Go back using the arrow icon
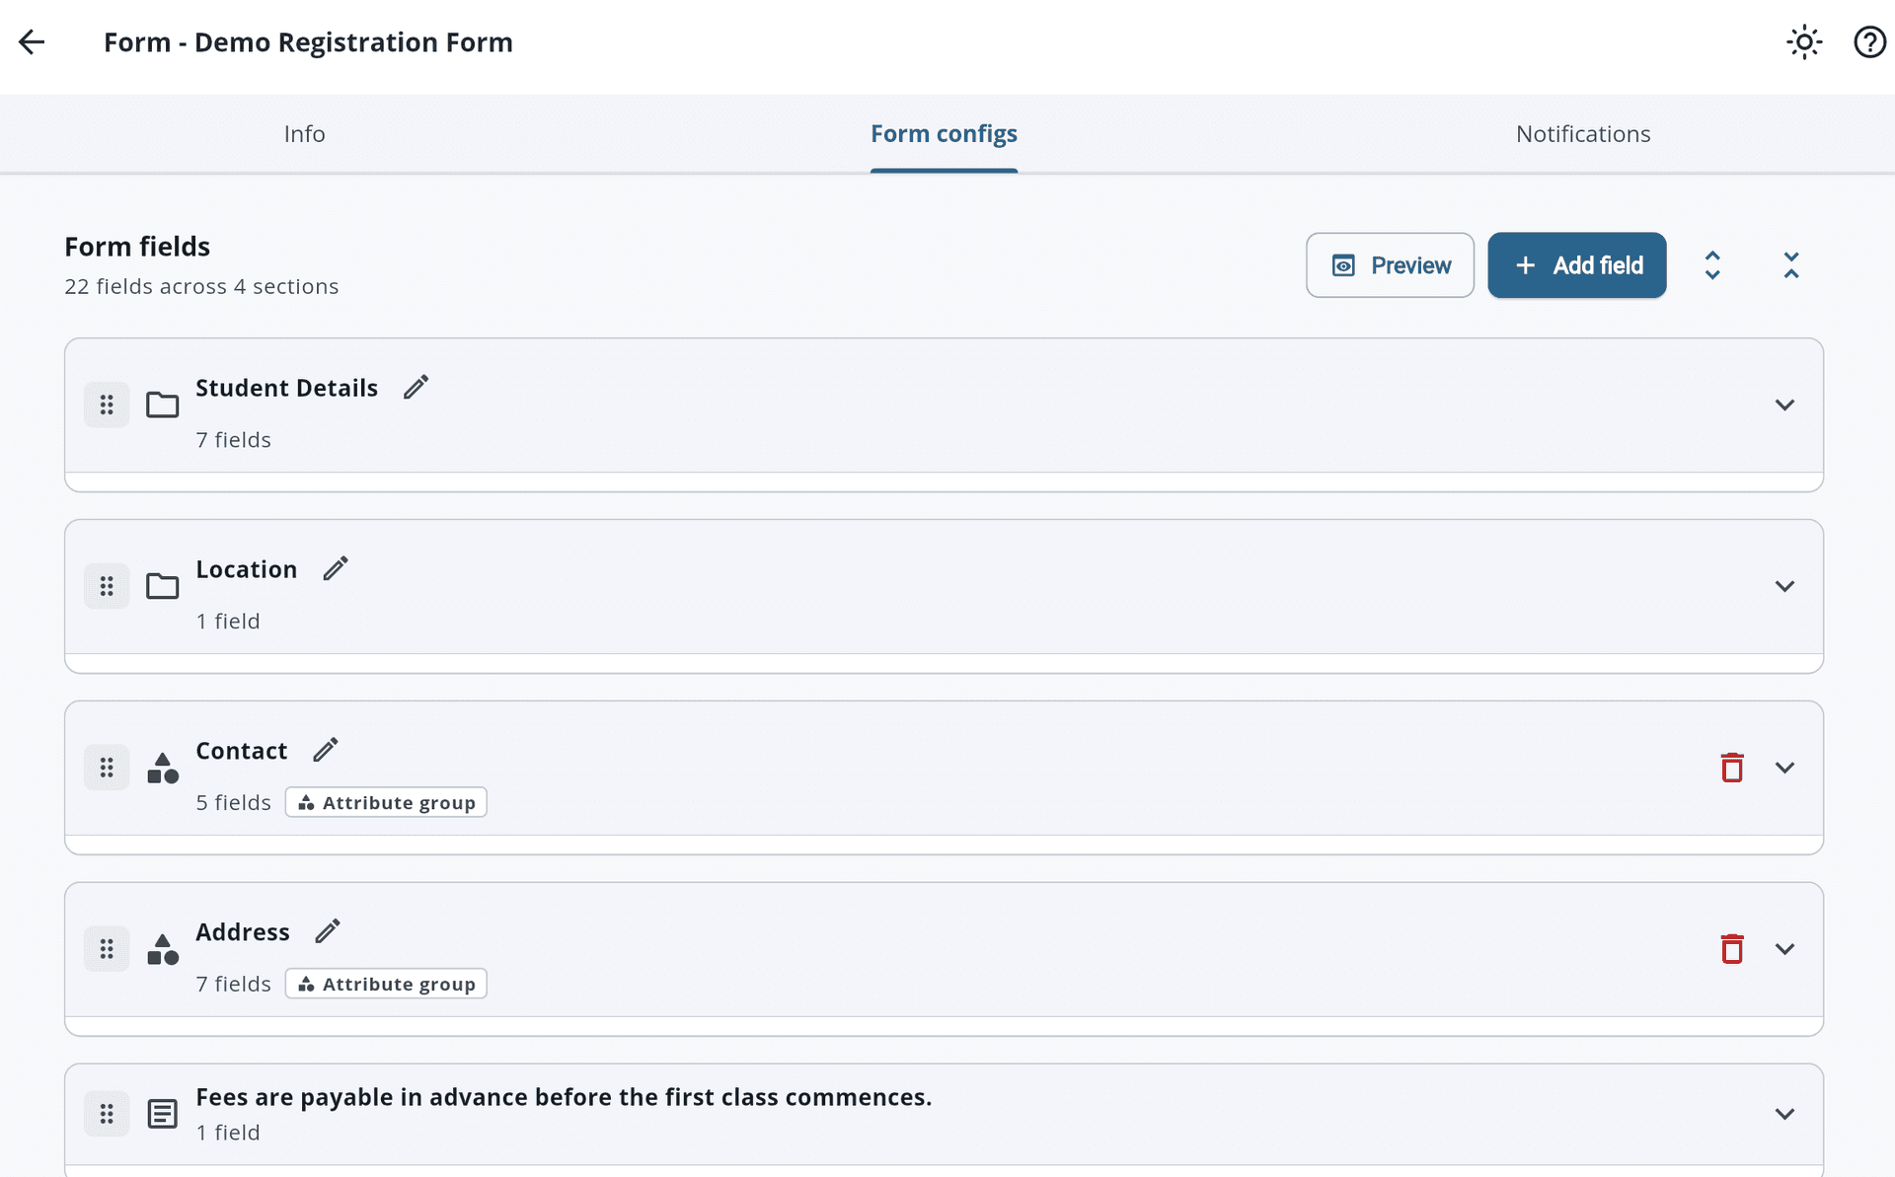1895x1177 pixels. click(x=32, y=42)
